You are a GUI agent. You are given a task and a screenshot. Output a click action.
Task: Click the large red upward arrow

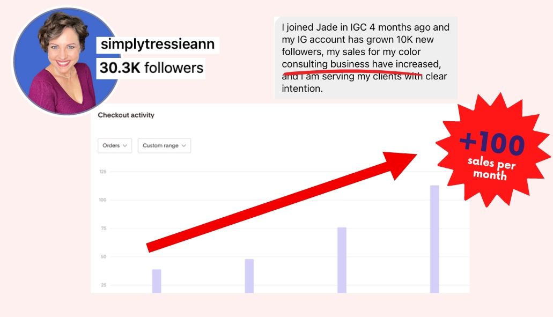tap(282, 202)
